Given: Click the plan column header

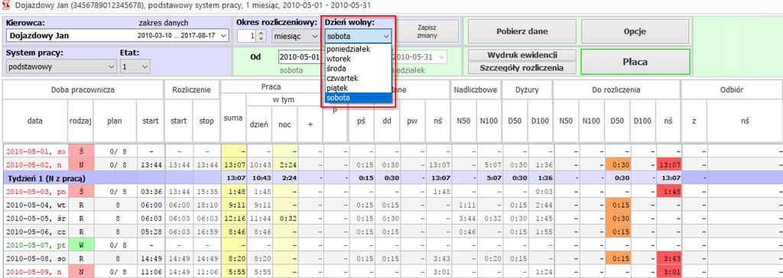Looking at the screenshot, I should pyautogui.click(x=115, y=121).
